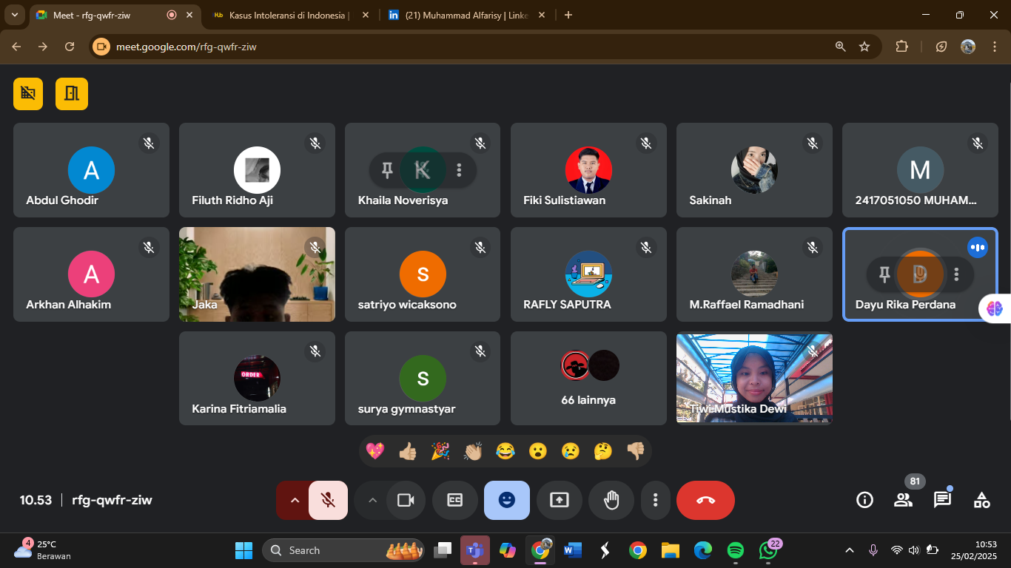Pin Dayu Rika Perdana's tile
This screenshot has width=1011, height=568.
point(884,274)
